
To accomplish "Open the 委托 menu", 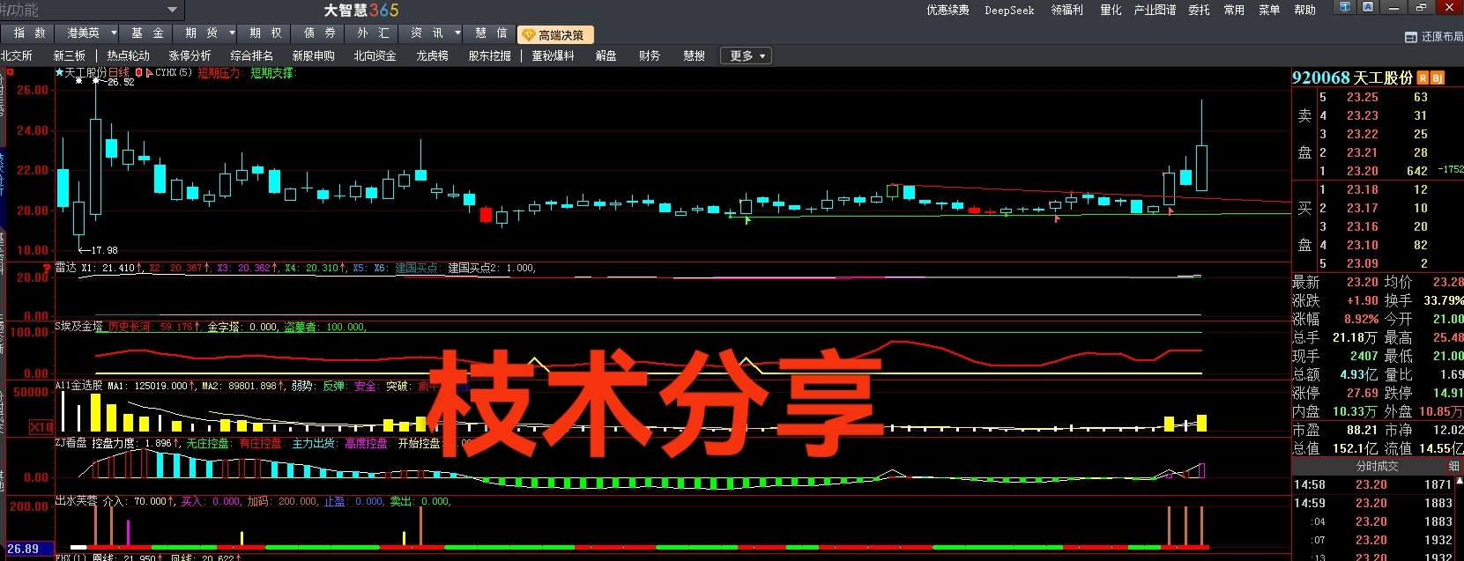I will (1199, 10).
